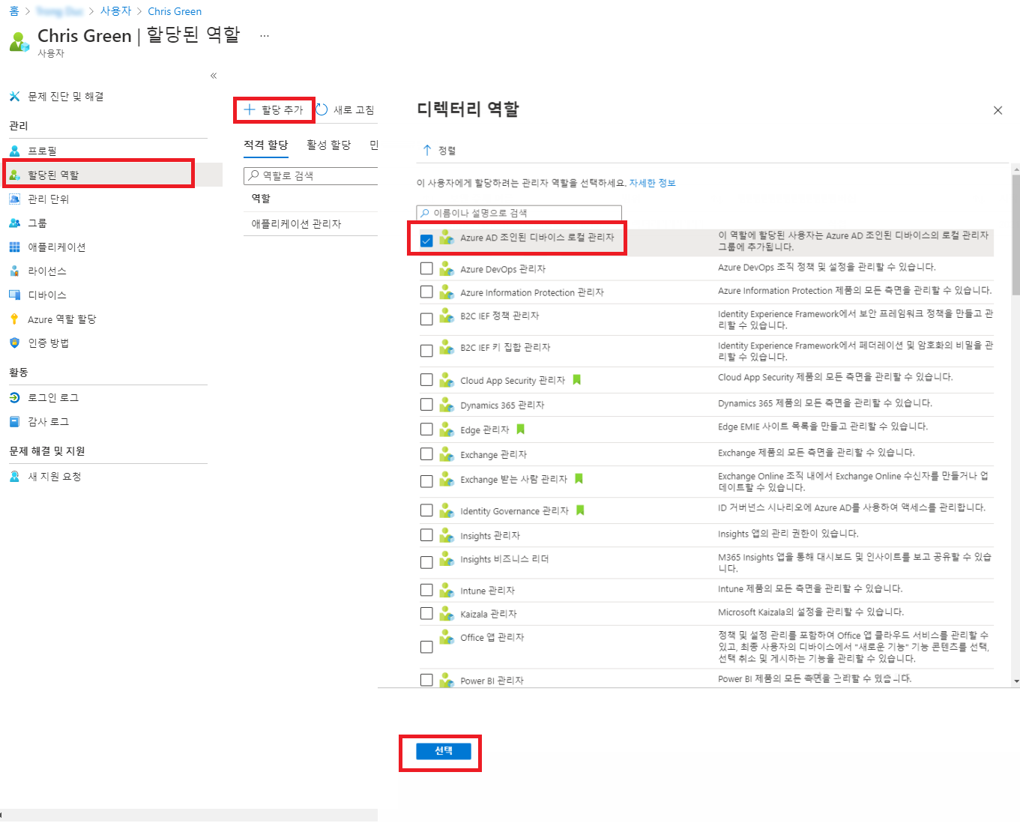The width and height of the screenshot is (1020, 826).
Task: Click the 프로필 person icon in sidebar
Action: point(14,151)
